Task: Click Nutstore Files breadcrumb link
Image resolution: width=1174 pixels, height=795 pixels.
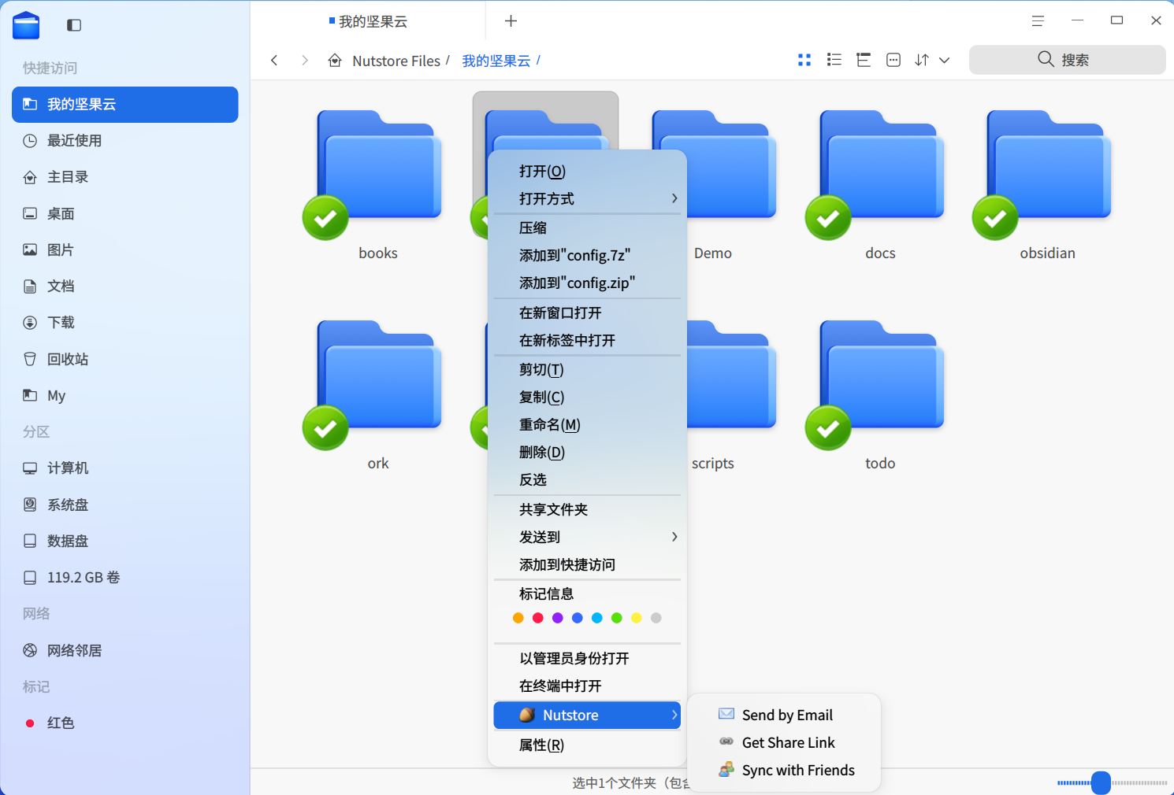Action: click(396, 61)
